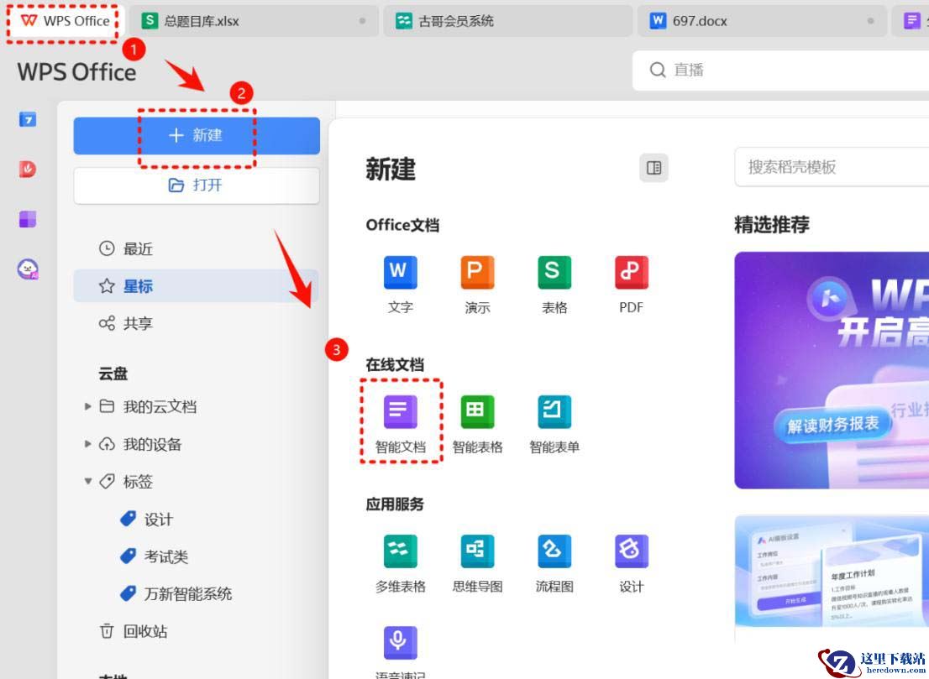
Task: Open the 共享 section
Action: point(197,323)
